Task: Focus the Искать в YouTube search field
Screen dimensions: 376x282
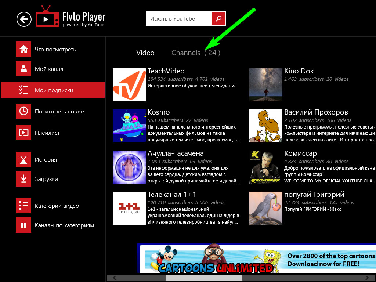Action: [179, 18]
